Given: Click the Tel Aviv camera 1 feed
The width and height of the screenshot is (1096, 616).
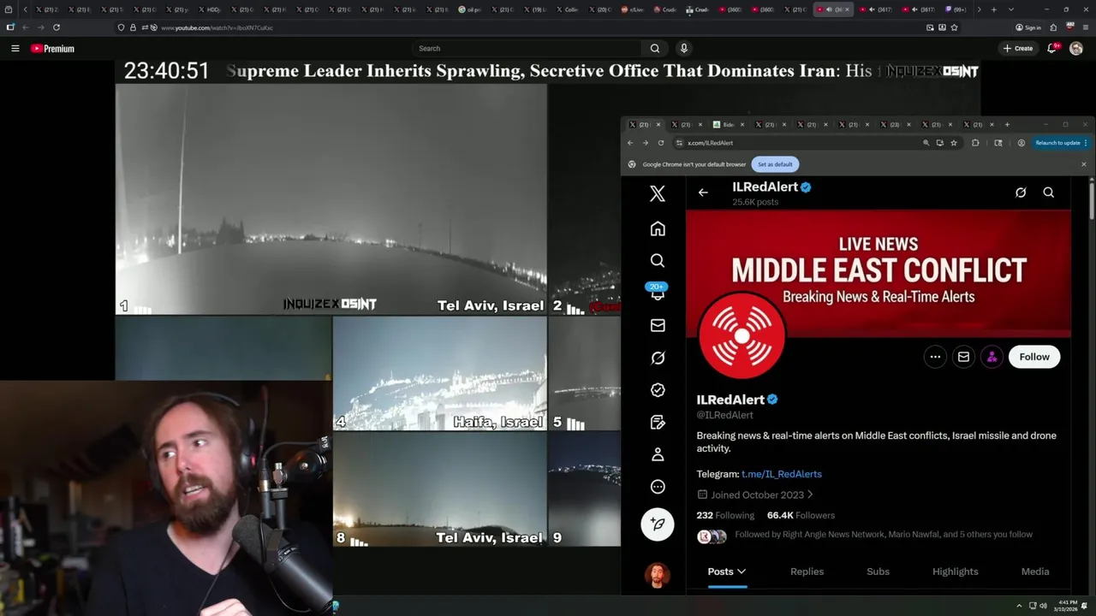Looking at the screenshot, I should pos(331,199).
